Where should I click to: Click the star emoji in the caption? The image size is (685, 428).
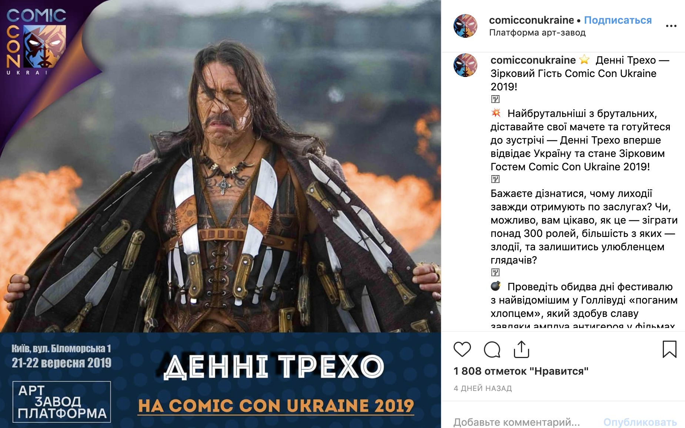click(585, 60)
